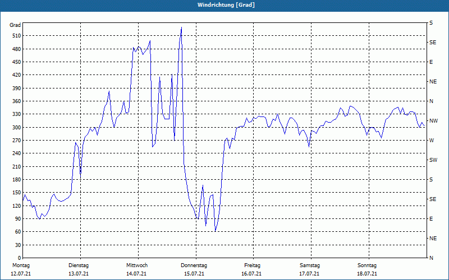Select the 240 axis value
The width and height of the screenshot is (449, 280).
pos(17,153)
